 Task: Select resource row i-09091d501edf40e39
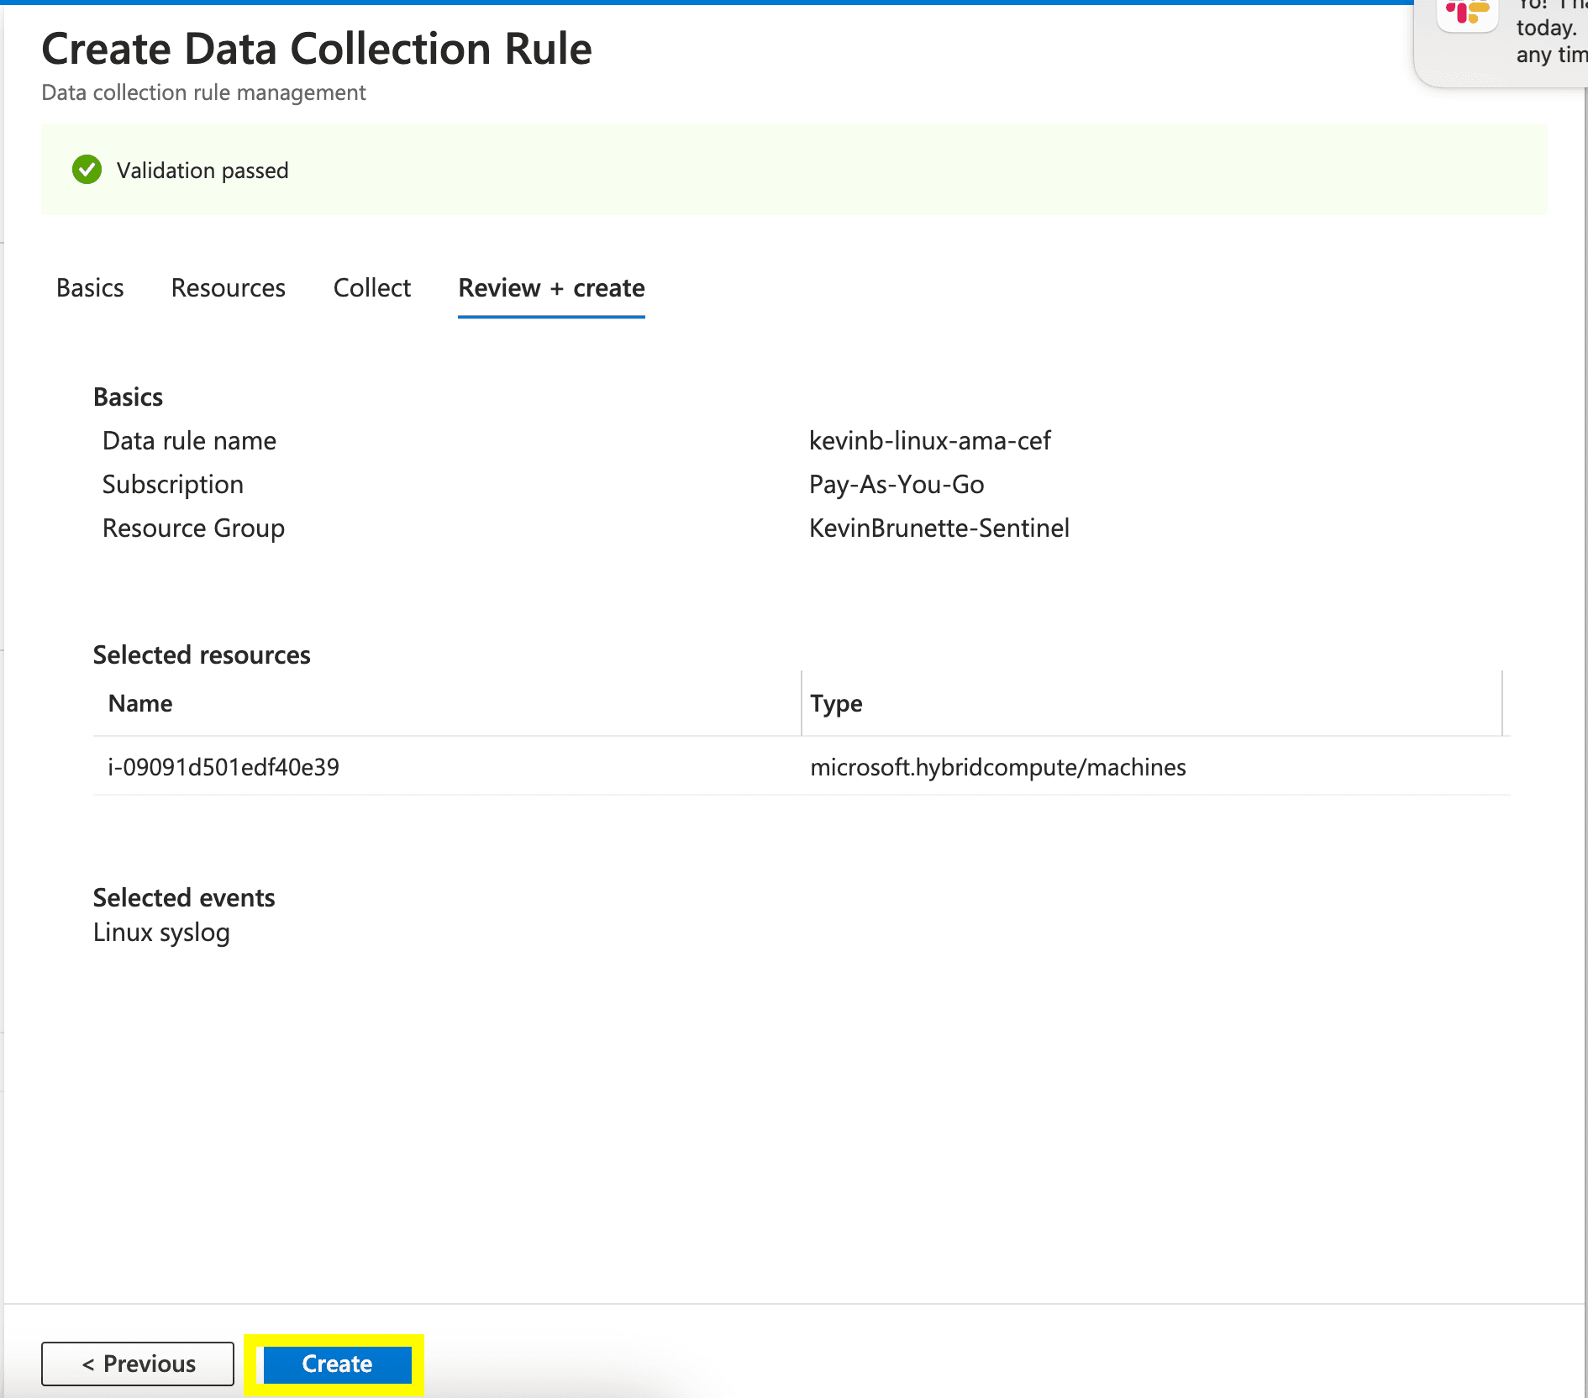coord(223,767)
